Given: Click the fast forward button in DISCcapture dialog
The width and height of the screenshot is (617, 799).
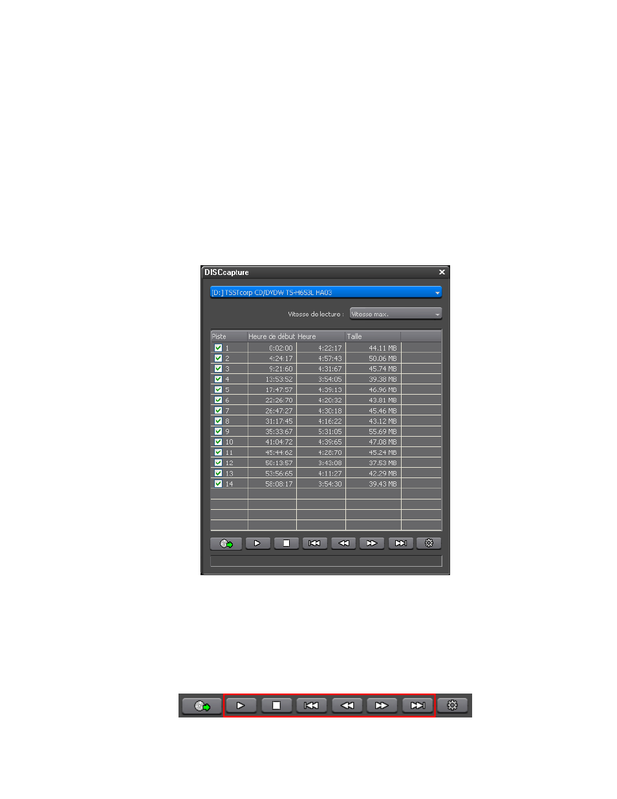Looking at the screenshot, I should 372,543.
